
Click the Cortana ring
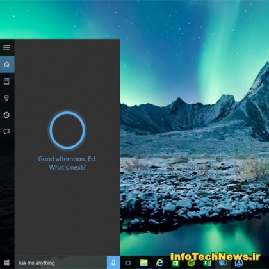tap(67, 130)
